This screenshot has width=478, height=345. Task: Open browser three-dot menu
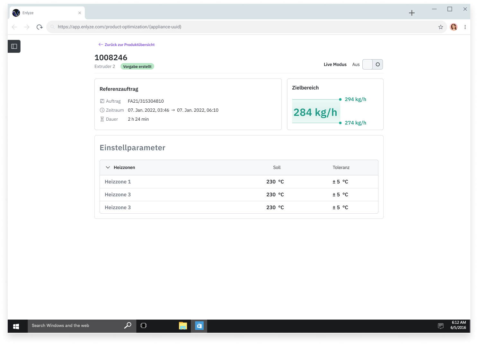click(x=465, y=27)
